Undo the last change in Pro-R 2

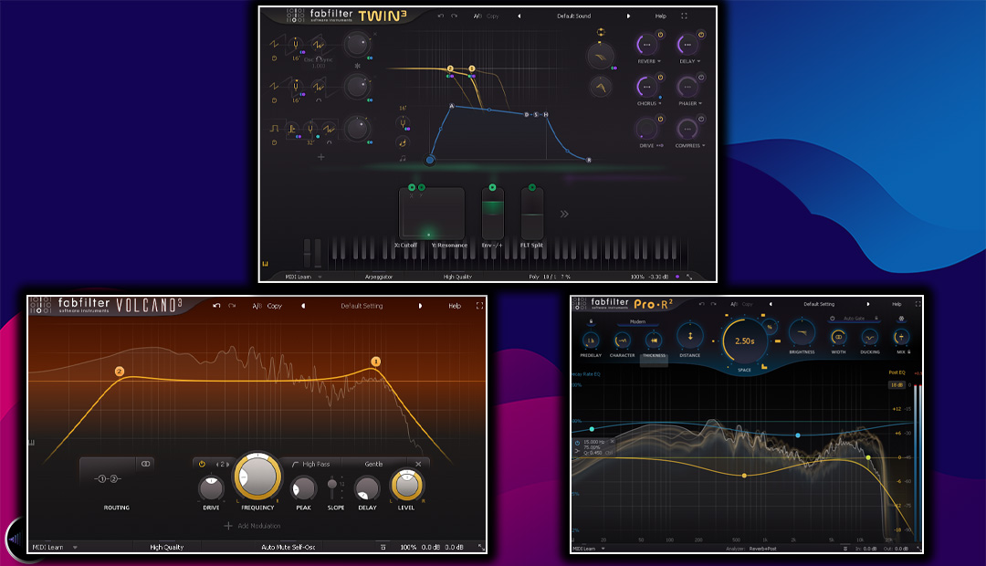pos(702,304)
